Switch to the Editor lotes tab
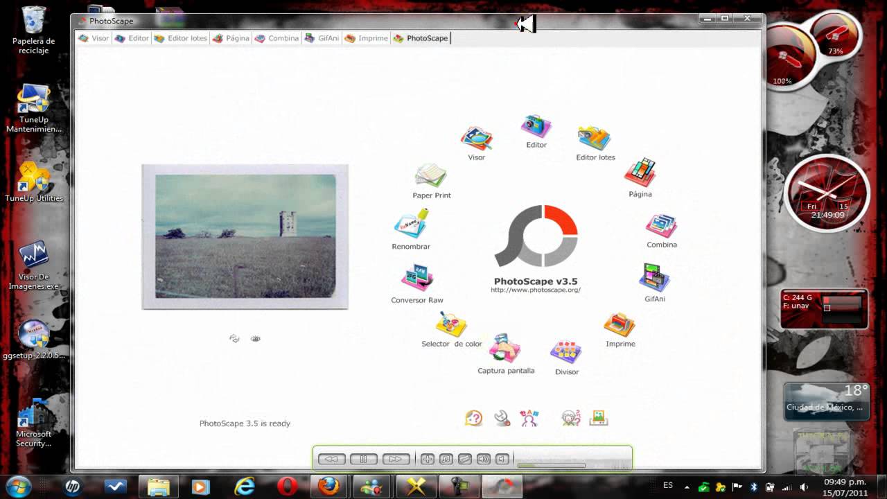This screenshot has width=887, height=499. (x=180, y=38)
